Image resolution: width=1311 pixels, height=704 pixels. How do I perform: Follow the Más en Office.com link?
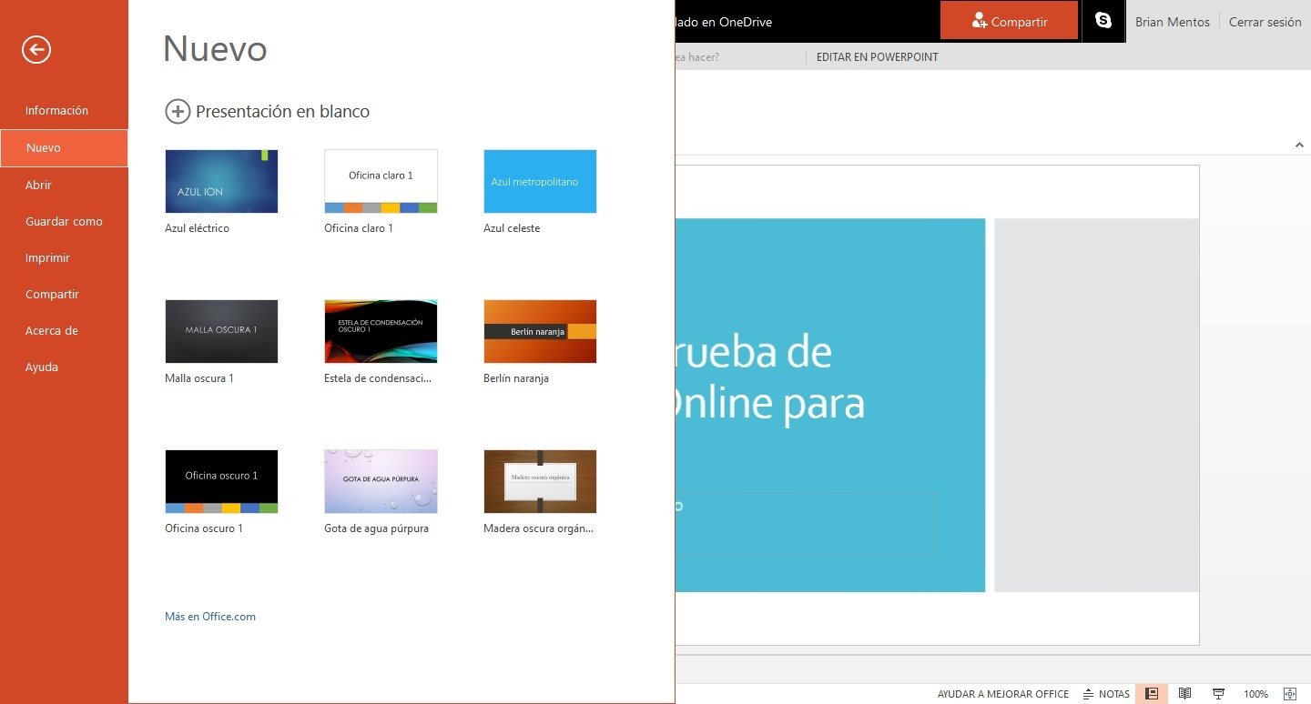pyautogui.click(x=210, y=617)
